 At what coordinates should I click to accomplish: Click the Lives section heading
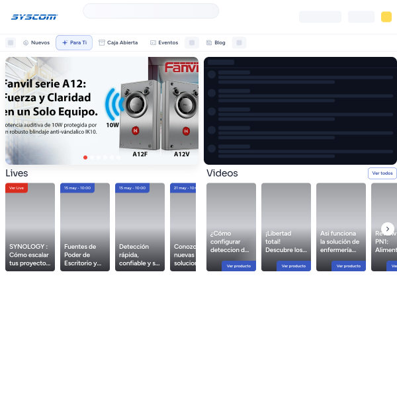coord(17,173)
